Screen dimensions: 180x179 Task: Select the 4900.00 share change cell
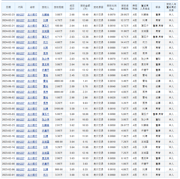click(59, 81)
